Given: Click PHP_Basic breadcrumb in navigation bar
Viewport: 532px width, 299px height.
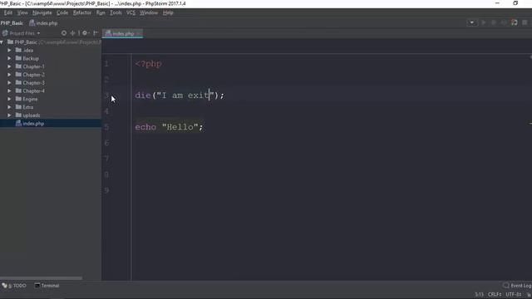Looking at the screenshot, I should tap(12, 23).
